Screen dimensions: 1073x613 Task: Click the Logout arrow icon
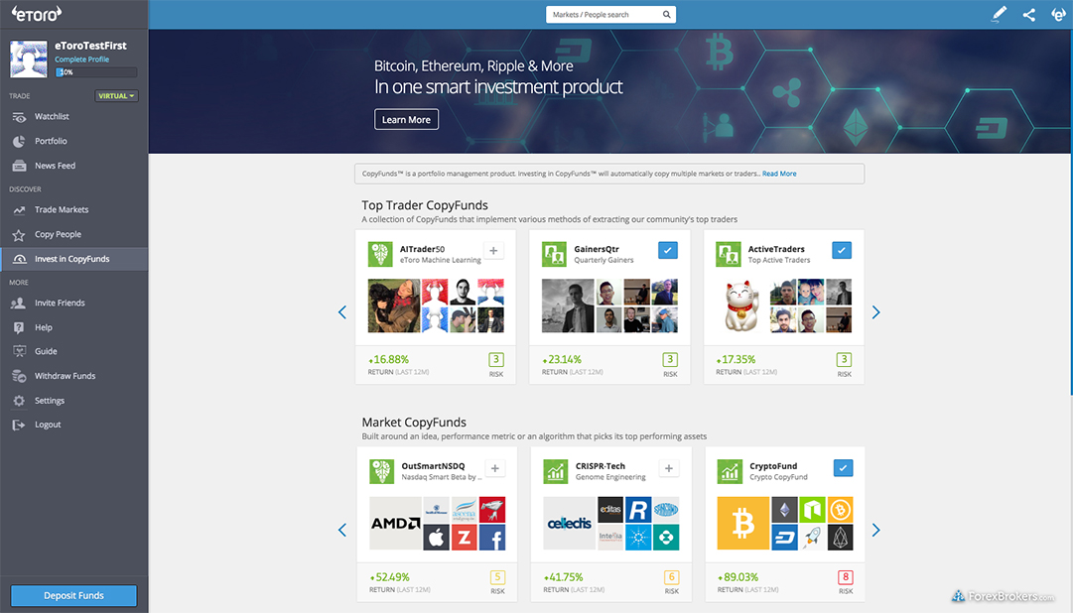click(x=19, y=425)
